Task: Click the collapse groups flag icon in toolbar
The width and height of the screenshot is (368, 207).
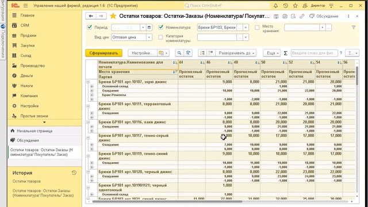Action: [x=211, y=53]
